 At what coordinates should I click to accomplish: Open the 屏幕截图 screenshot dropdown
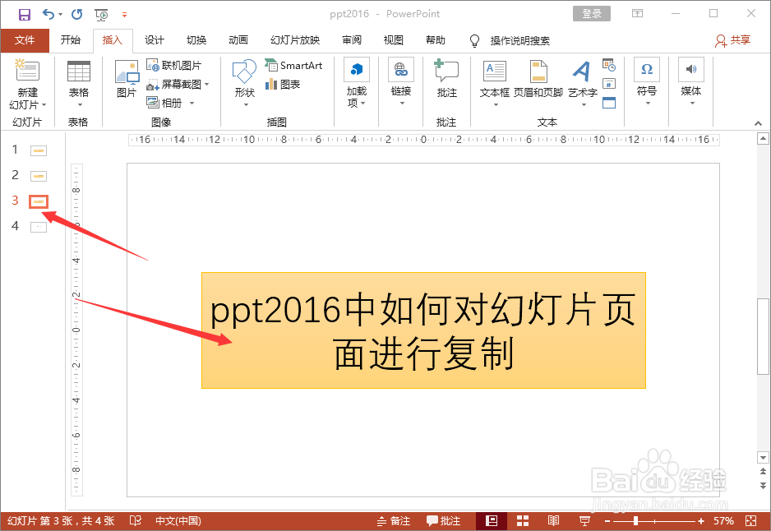178,85
